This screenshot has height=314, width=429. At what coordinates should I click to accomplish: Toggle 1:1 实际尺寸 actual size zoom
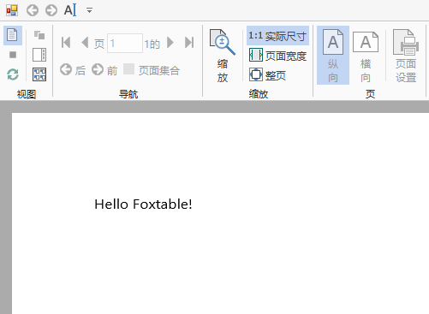(x=277, y=36)
